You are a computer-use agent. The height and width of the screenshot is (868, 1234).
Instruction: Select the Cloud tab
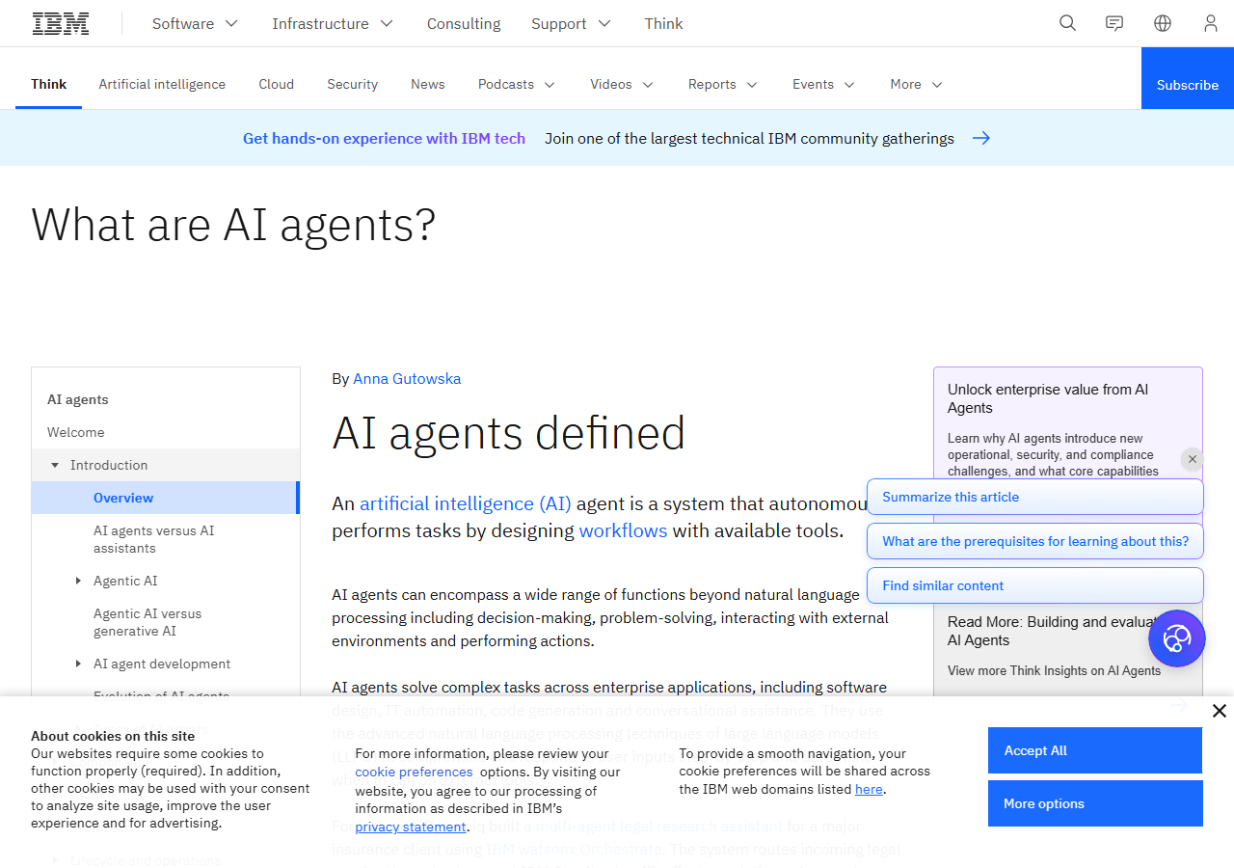276,84
